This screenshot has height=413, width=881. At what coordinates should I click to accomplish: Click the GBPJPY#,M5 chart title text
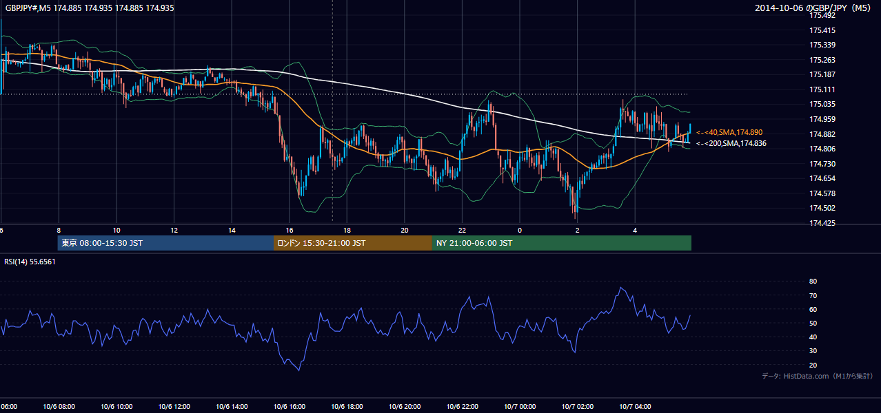(x=90, y=8)
